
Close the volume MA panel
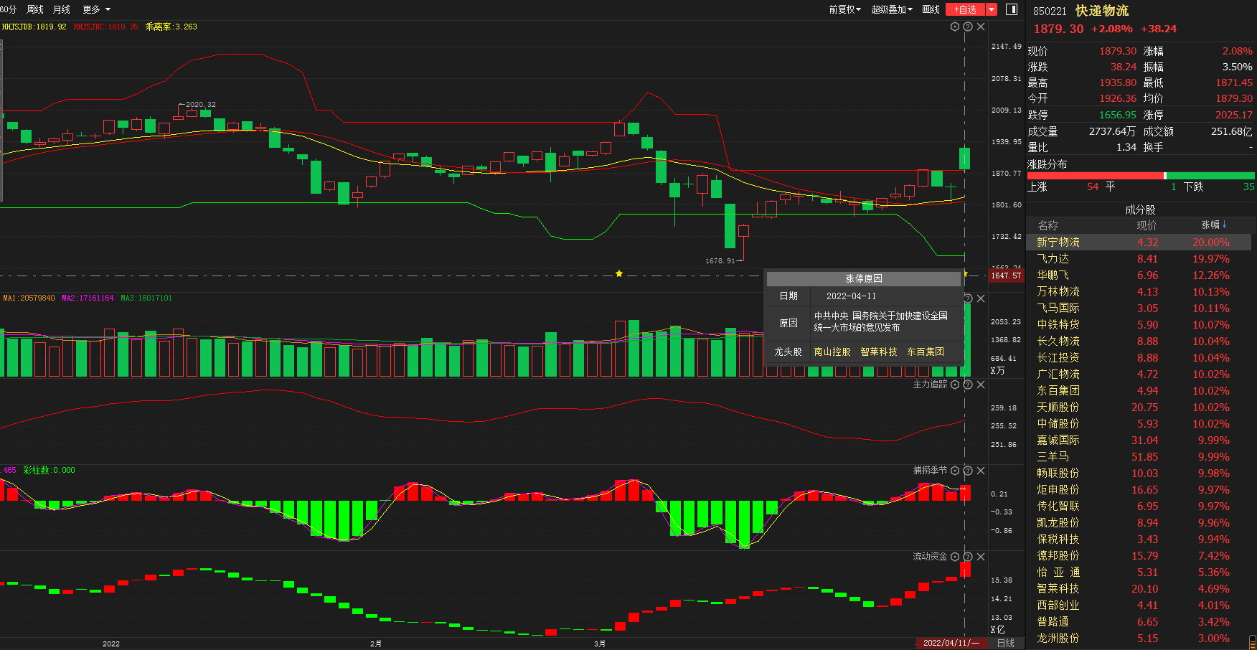(981, 298)
